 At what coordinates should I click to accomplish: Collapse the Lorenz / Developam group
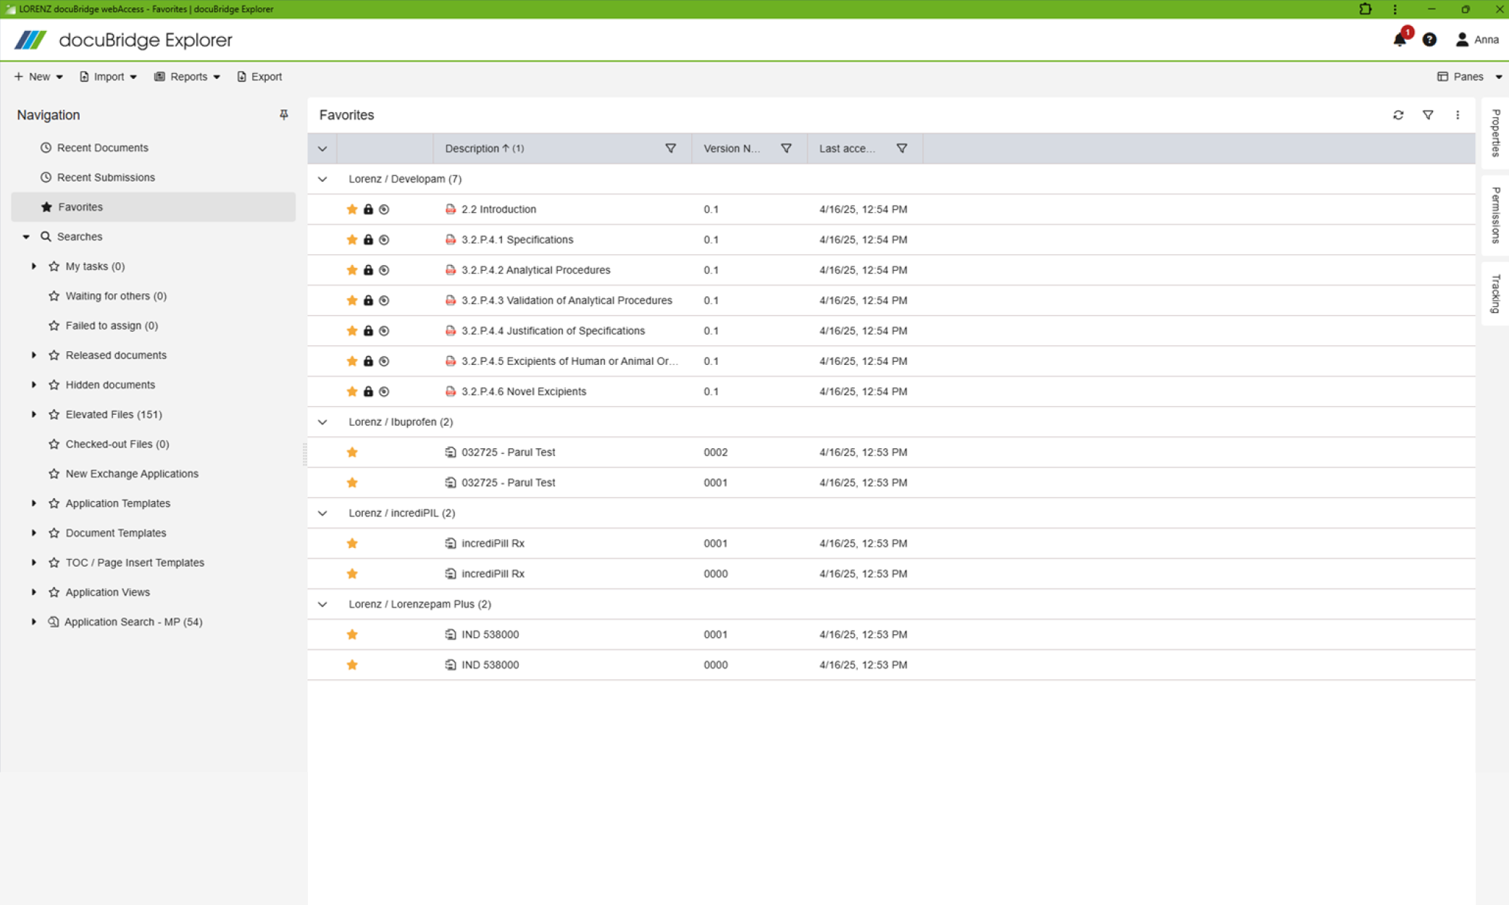pos(322,179)
